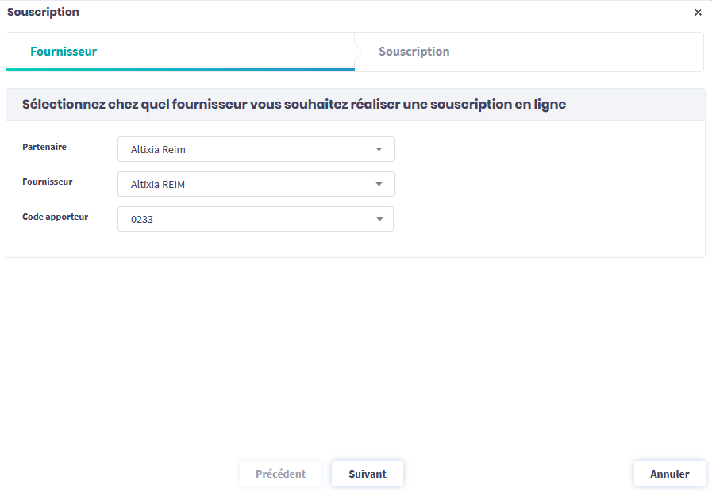Expand the Fournisseur field showing Altixia REIM
The width and height of the screenshot is (712, 491).
pyautogui.click(x=246, y=184)
